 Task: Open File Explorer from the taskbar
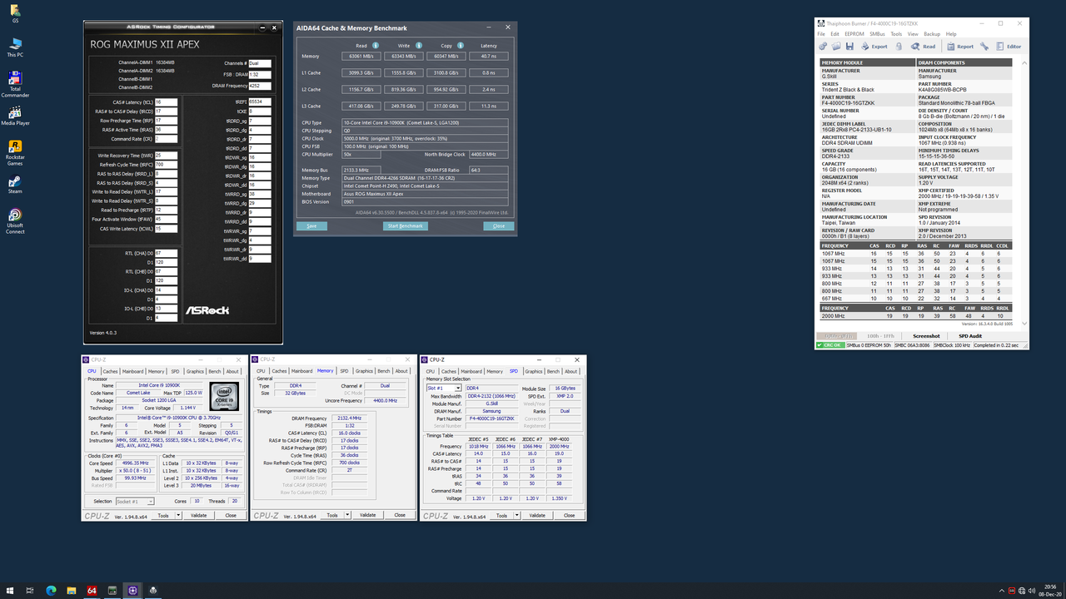(72, 591)
